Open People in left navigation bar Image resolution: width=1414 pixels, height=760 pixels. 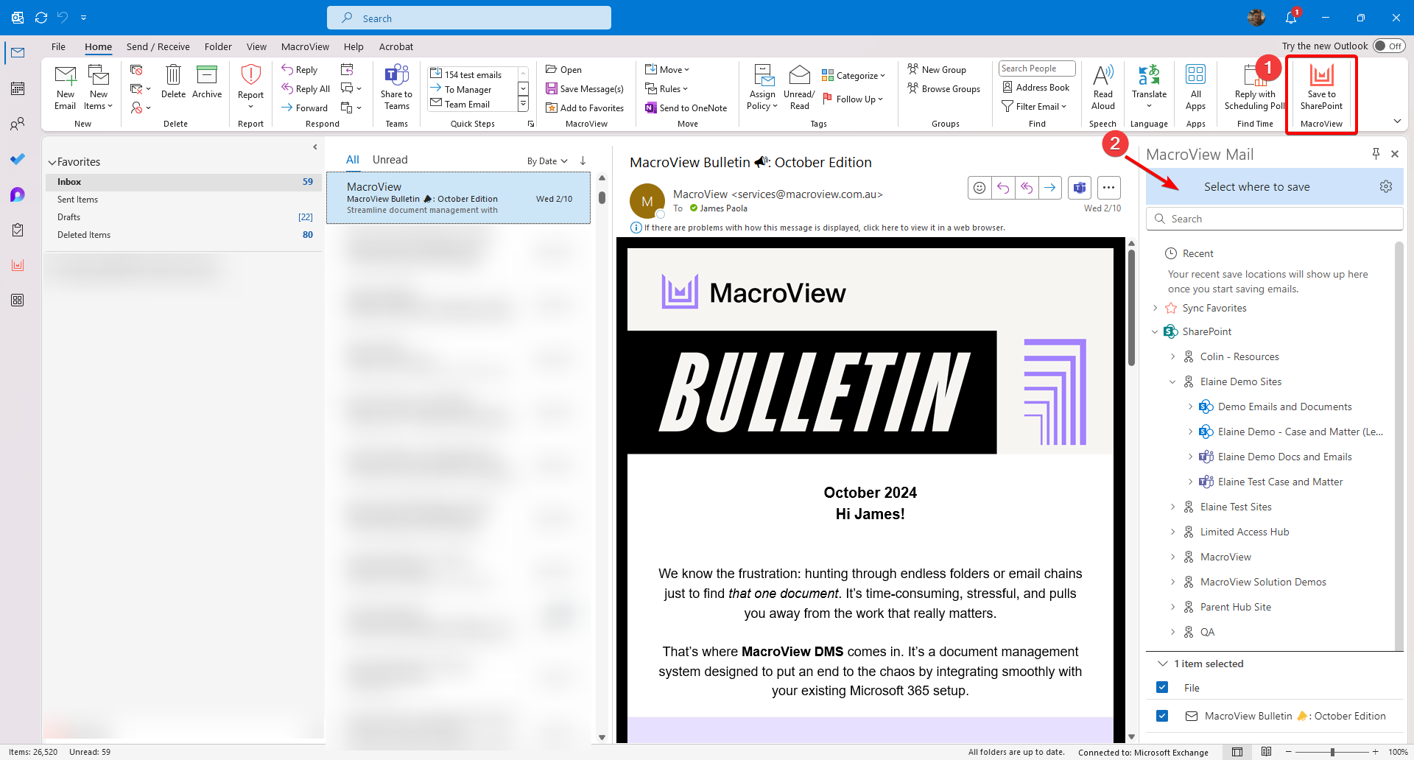click(x=18, y=124)
